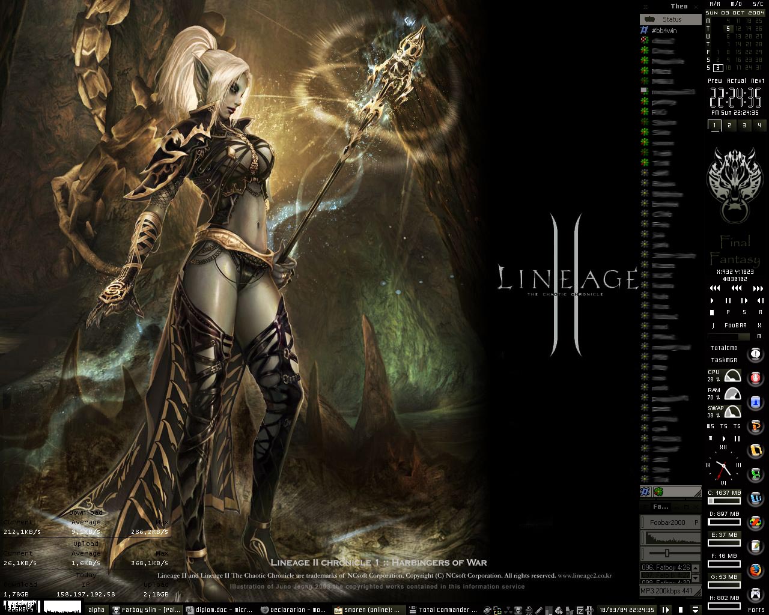Screen dimensions: 769x615
Task: Click the blue bb4win icon below contact list
Action: coord(646,491)
